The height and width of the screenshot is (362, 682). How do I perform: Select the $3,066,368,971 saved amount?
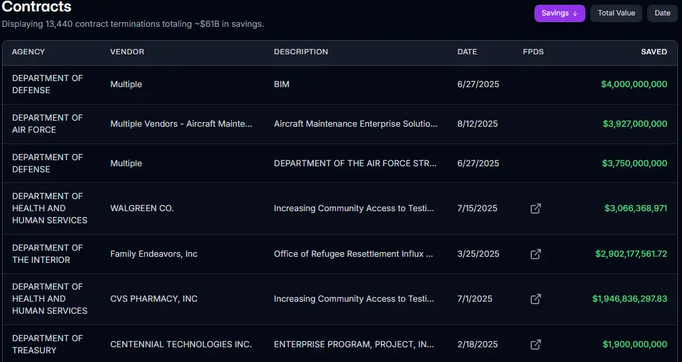[636, 208]
